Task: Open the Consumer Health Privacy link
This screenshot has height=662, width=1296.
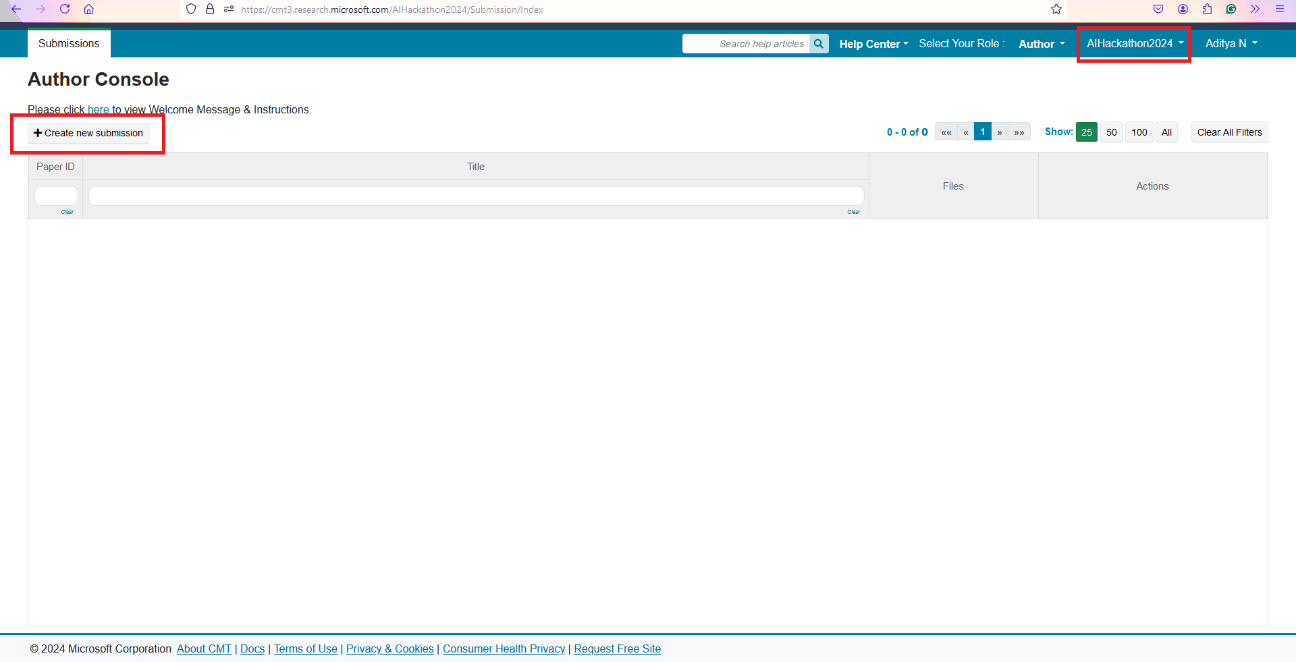Action: [x=504, y=649]
